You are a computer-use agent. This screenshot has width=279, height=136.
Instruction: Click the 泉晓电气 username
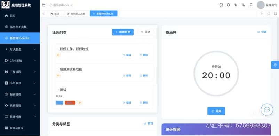tap(271, 5)
